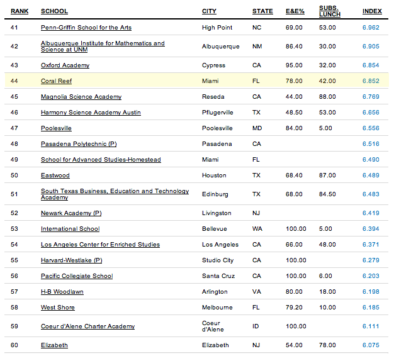Click the Pflugerville city cell

pyautogui.click(x=218, y=113)
